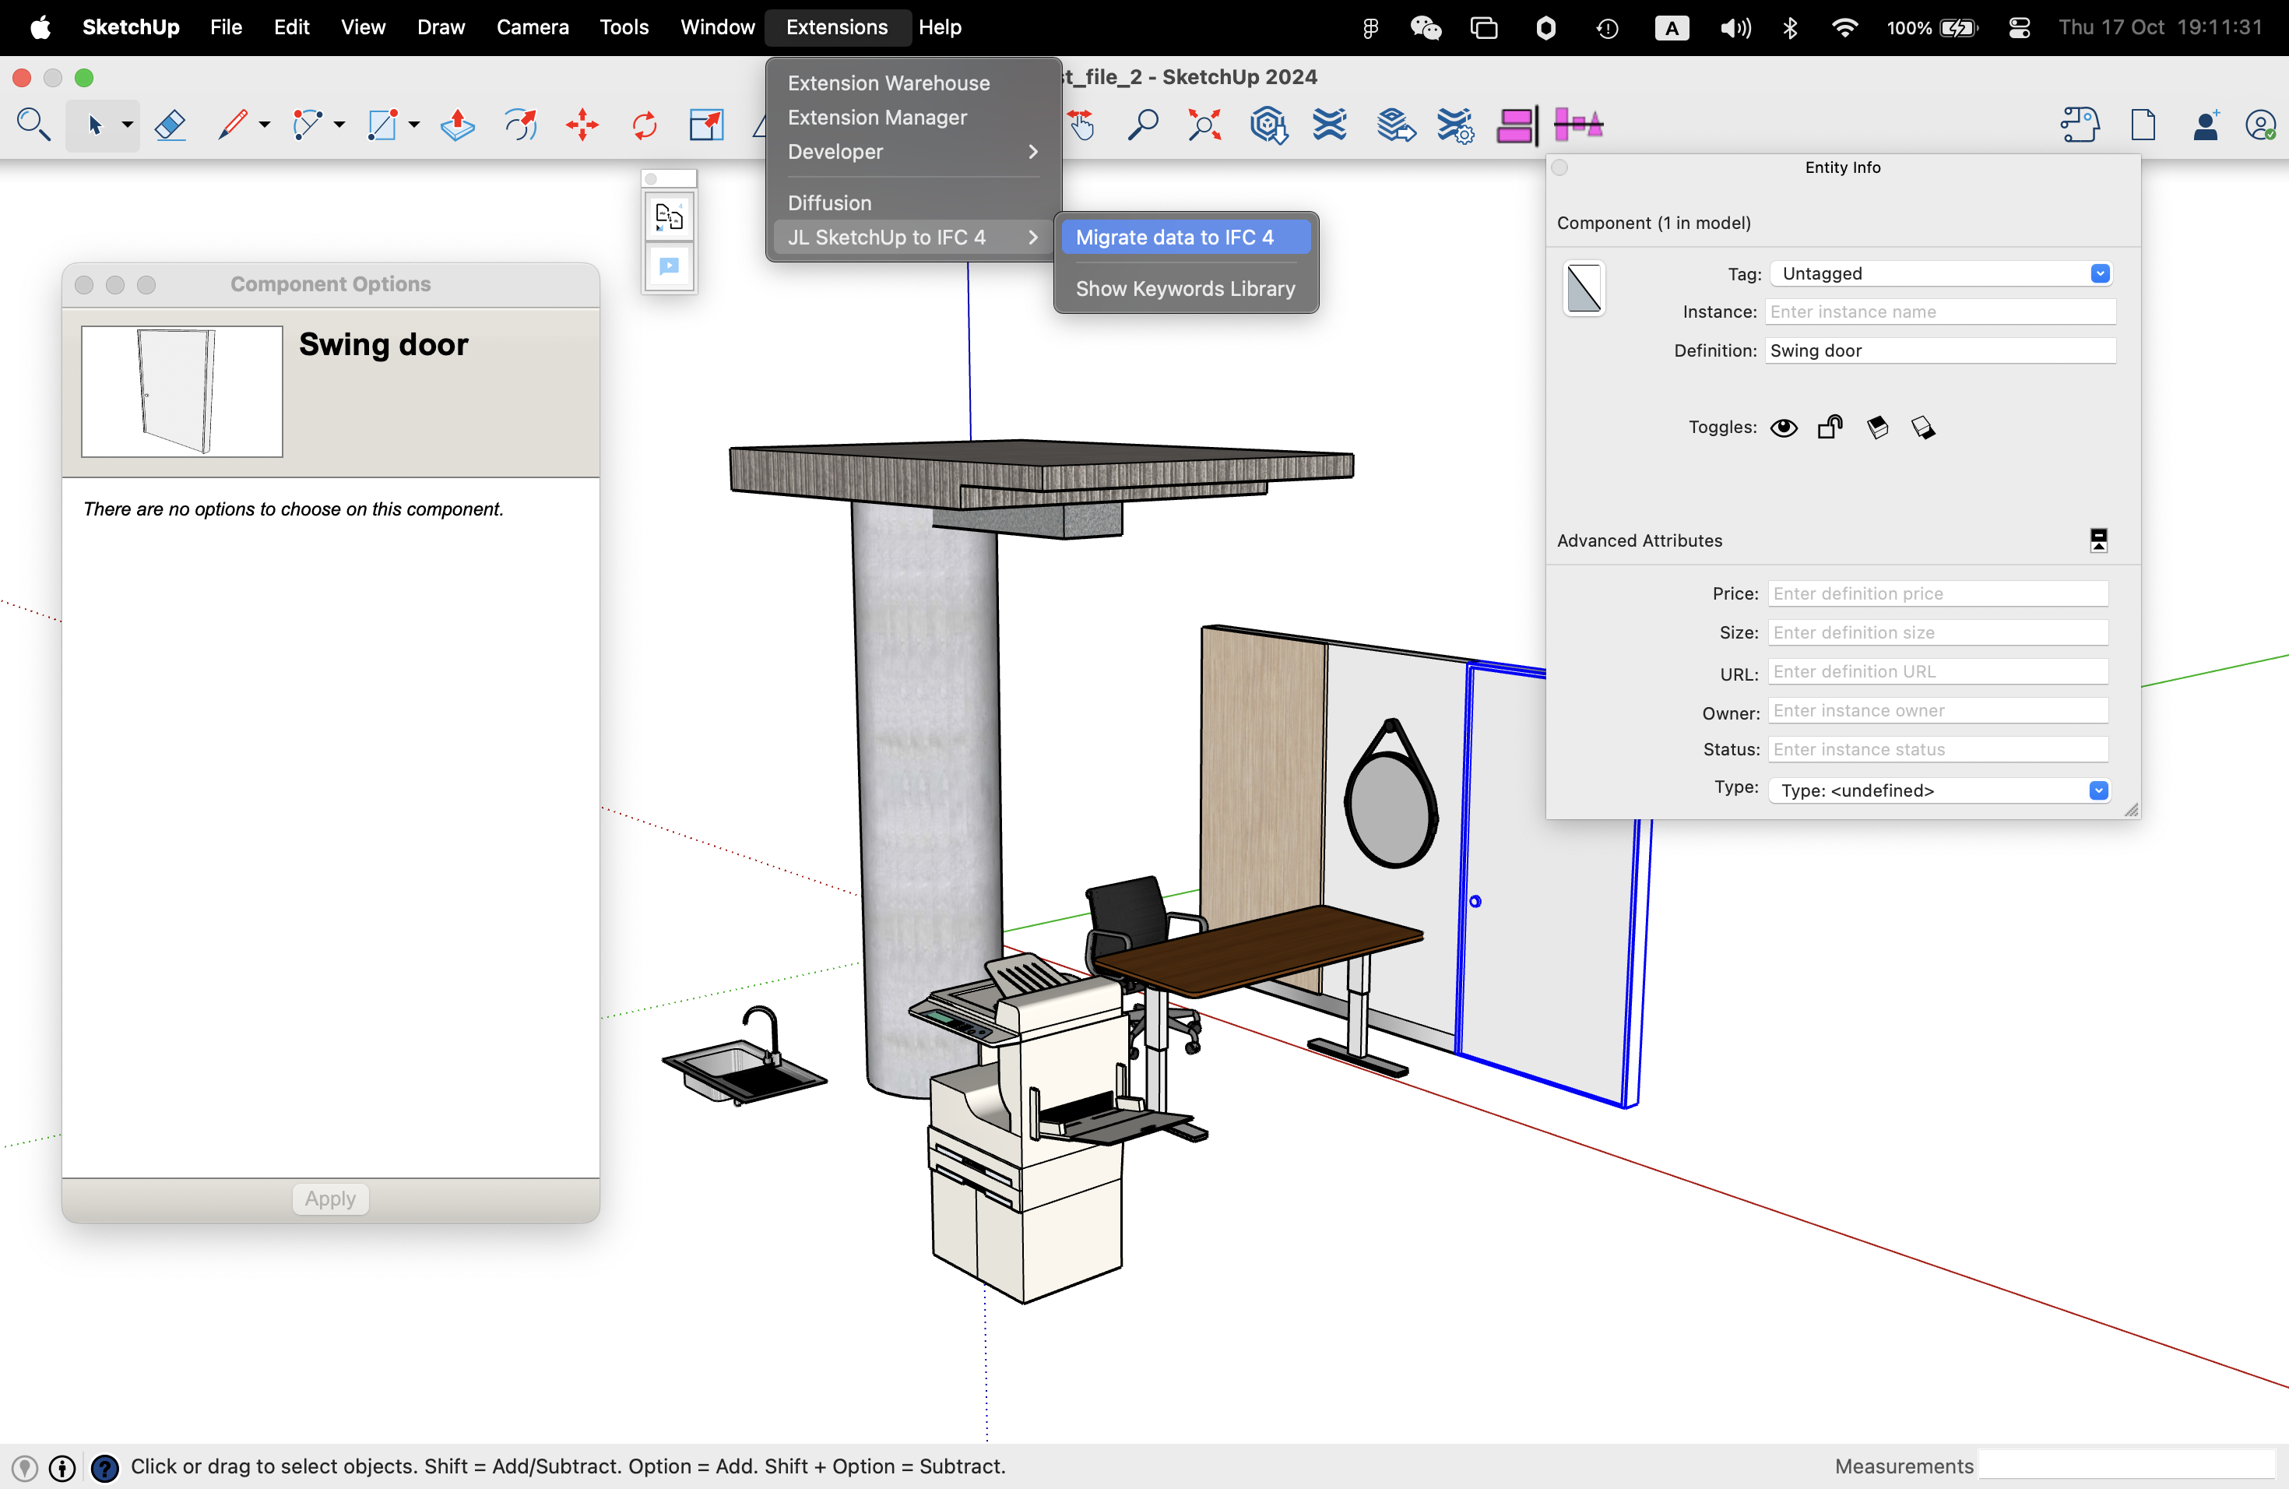Toggle visibility eye icon in Entity Info
This screenshot has width=2289, height=1489.
(1784, 428)
